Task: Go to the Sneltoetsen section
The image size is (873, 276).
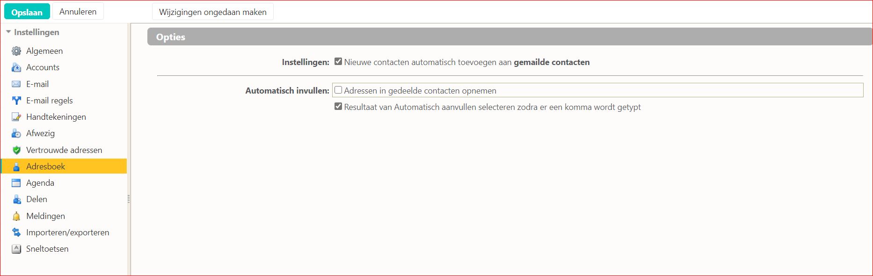Action: click(47, 248)
